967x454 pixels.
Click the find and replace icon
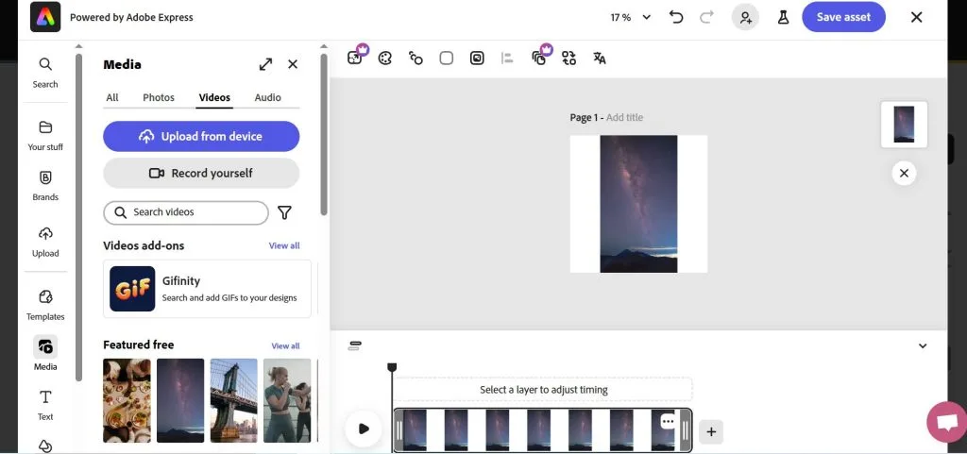point(568,59)
